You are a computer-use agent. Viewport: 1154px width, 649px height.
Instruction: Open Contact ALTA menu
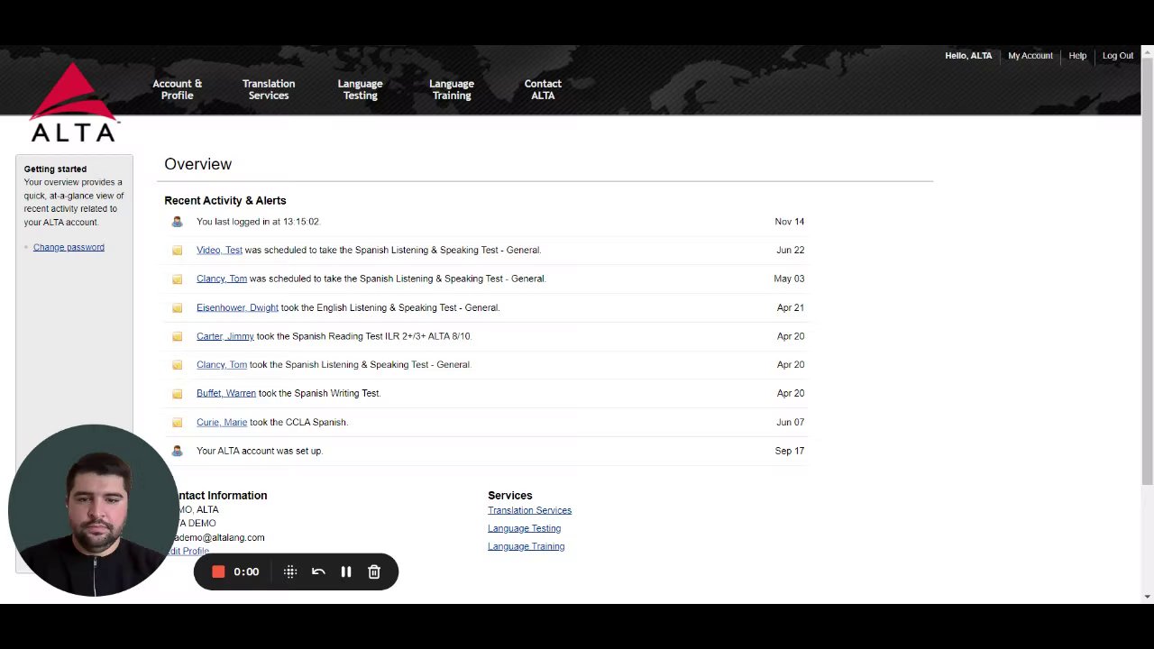pos(543,89)
